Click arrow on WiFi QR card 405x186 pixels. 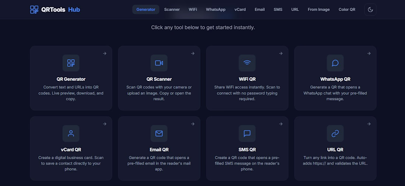[281, 53]
